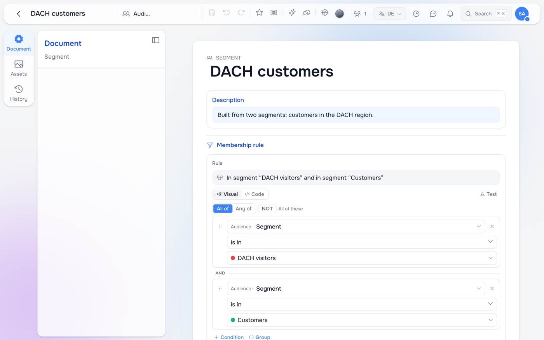
Task: Click the Description text field
Action: pos(356,115)
